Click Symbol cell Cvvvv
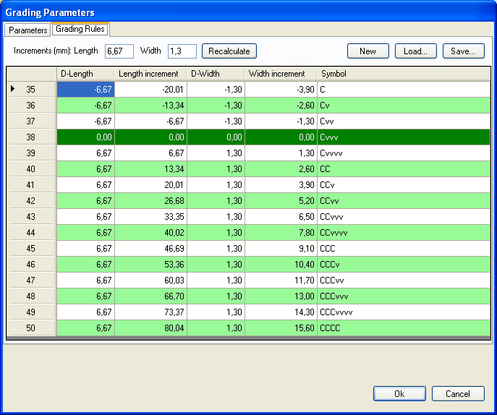 404,153
